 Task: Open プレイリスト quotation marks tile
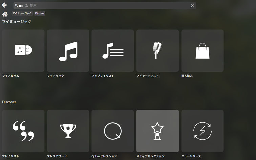point(23,131)
